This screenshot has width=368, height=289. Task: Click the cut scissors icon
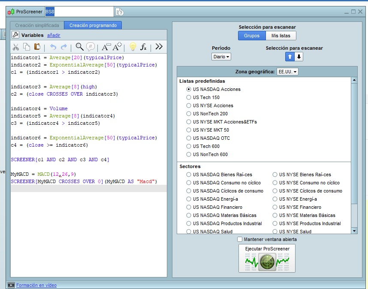point(16,47)
